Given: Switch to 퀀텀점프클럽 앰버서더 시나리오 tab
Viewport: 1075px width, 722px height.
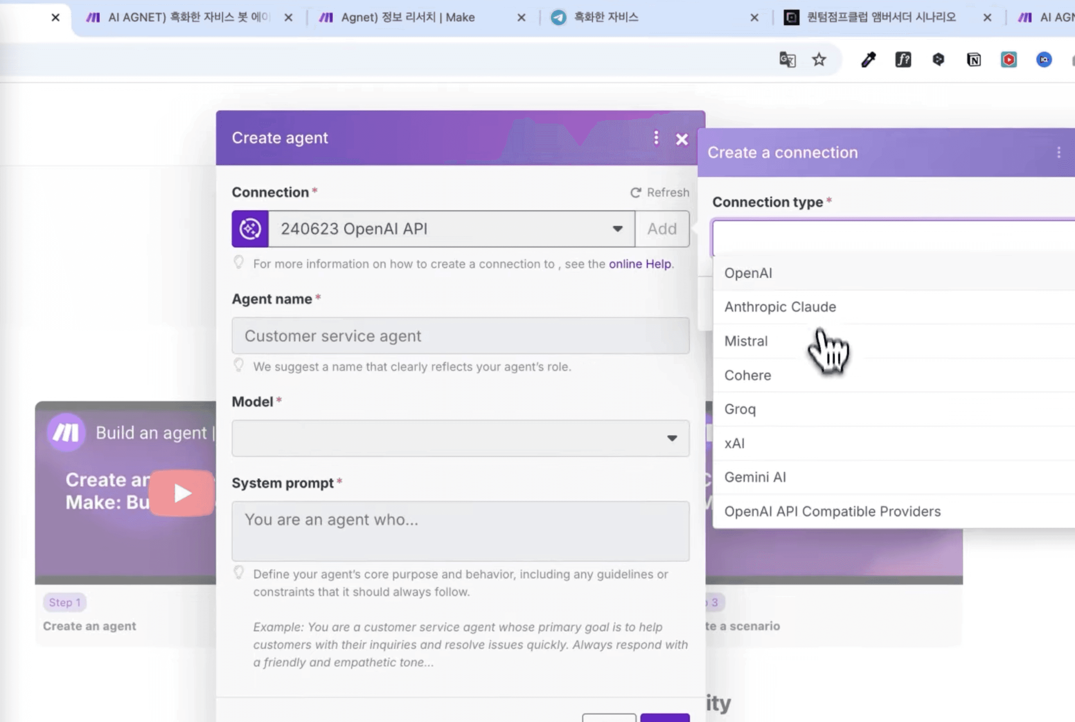Looking at the screenshot, I should tap(881, 18).
